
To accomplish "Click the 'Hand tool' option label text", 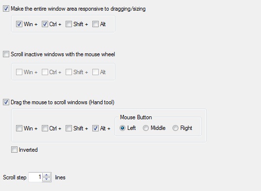I will (x=62, y=102).
